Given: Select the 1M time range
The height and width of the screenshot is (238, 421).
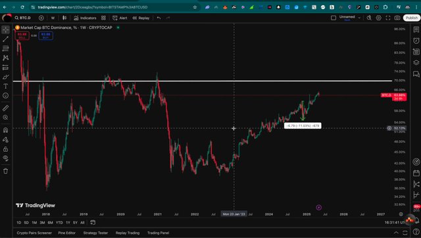Looking at the screenshot, I should (34, 222).
